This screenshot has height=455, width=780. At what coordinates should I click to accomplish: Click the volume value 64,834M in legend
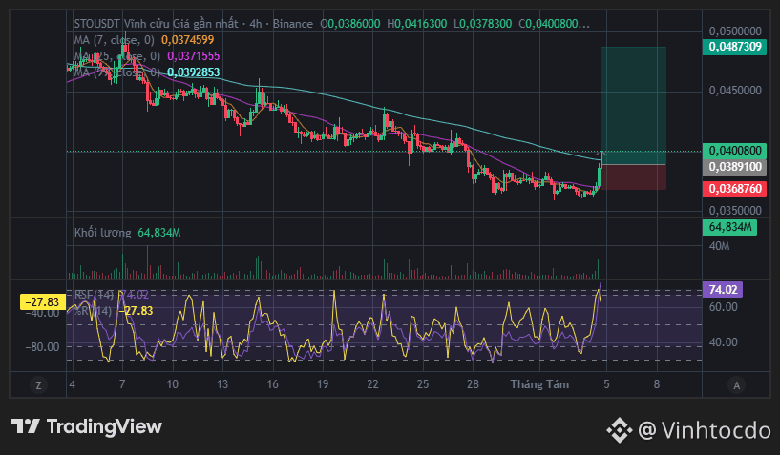[159, 233]
